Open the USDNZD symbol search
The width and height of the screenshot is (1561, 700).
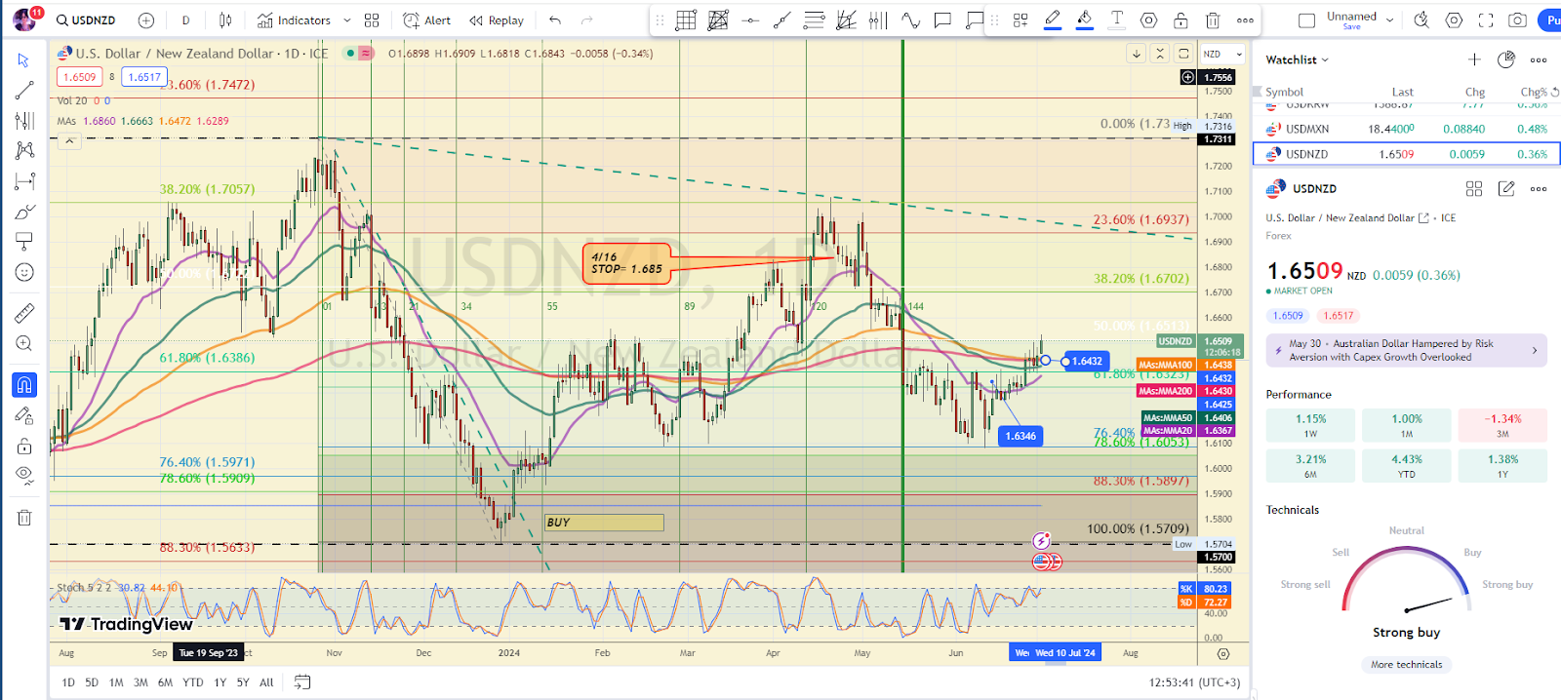click(86, 20)
